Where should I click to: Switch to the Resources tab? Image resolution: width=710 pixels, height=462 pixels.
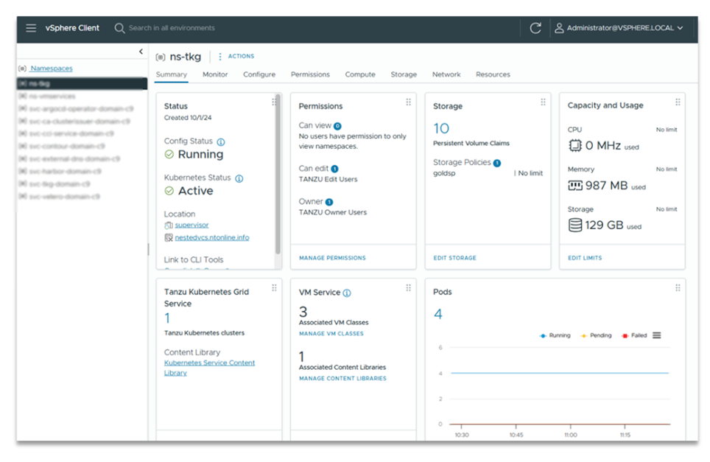click(493, 74)
